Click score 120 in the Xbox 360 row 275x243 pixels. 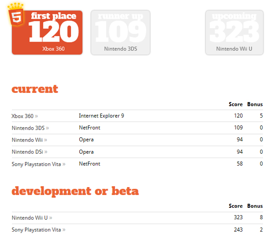tap(238, 116)
